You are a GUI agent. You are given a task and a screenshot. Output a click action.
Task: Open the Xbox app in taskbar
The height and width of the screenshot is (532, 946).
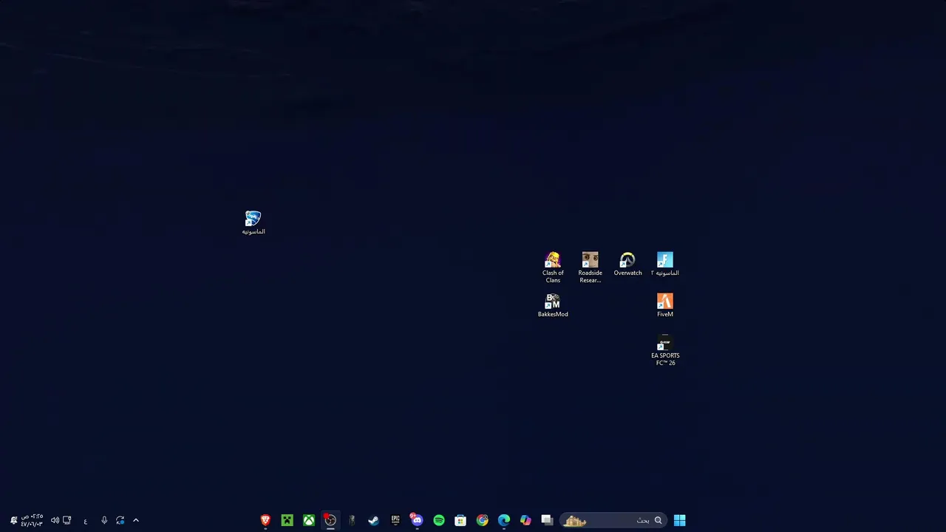[309, 520]
